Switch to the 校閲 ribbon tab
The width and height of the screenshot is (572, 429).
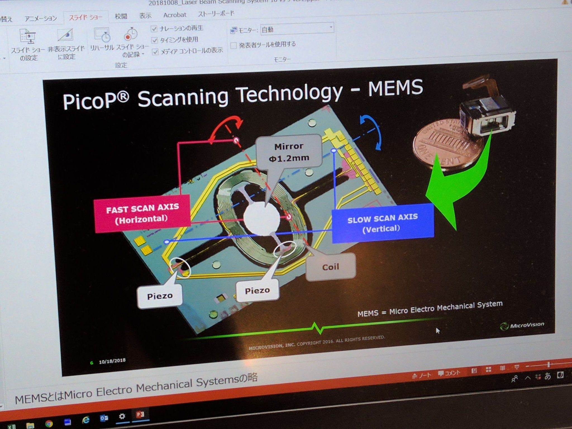click(121, 16)
